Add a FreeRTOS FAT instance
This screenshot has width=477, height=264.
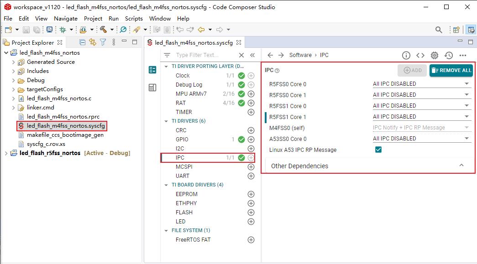point(251,240)
